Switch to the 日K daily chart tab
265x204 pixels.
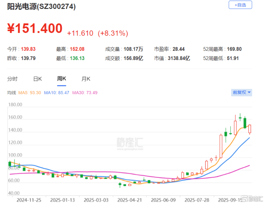37,79
